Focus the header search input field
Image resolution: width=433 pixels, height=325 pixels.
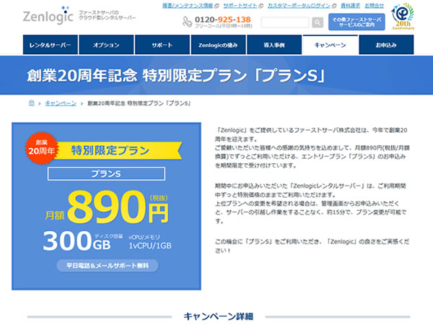285,22
